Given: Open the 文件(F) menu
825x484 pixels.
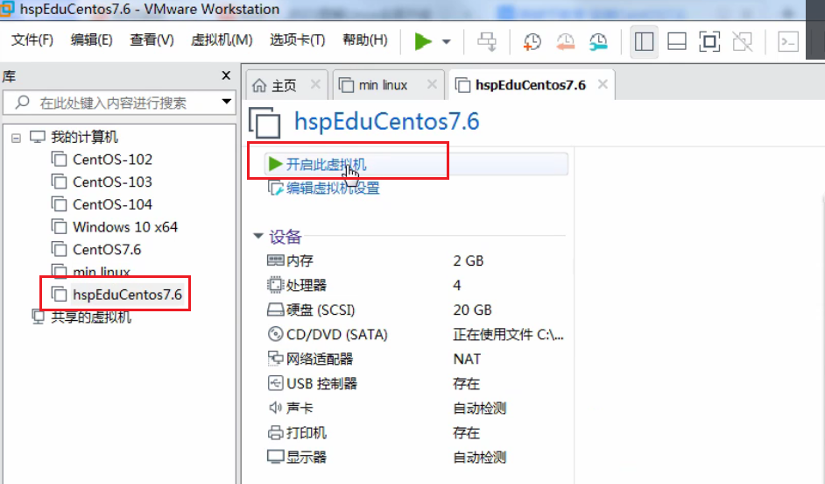Looking at the screenshot, I should (32, 40).
